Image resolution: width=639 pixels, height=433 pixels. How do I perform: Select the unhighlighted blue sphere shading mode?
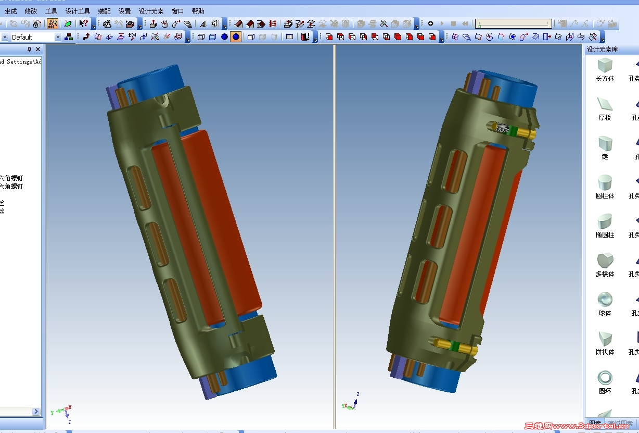tap(224, 37)
